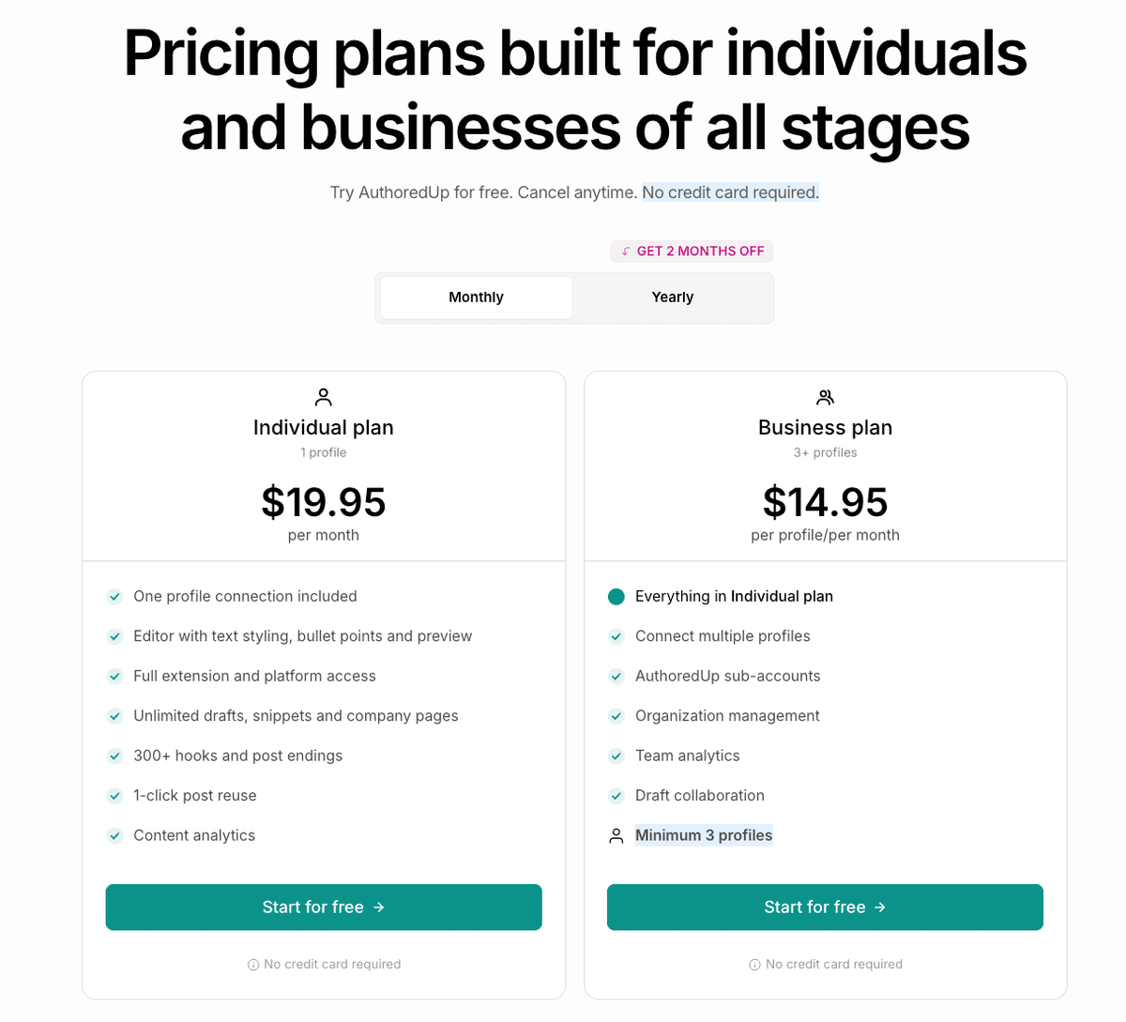Click the person icon beside Minimum 3 profiles

coord(616,835)
